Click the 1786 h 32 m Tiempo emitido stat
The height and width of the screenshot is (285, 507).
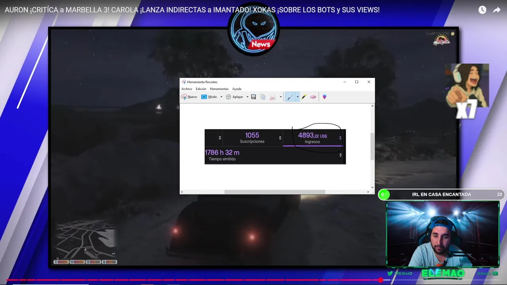pos(222,155)
